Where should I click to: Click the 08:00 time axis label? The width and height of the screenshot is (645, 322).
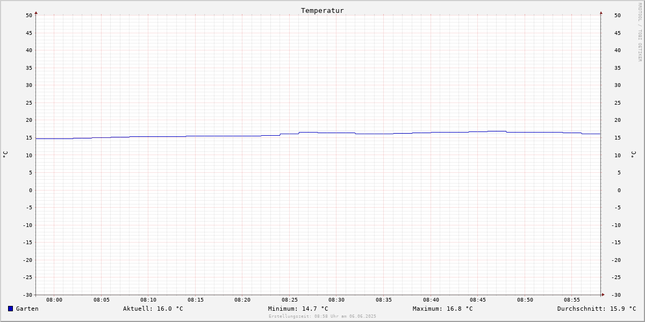pyautogui.click(x=54, y=300)
